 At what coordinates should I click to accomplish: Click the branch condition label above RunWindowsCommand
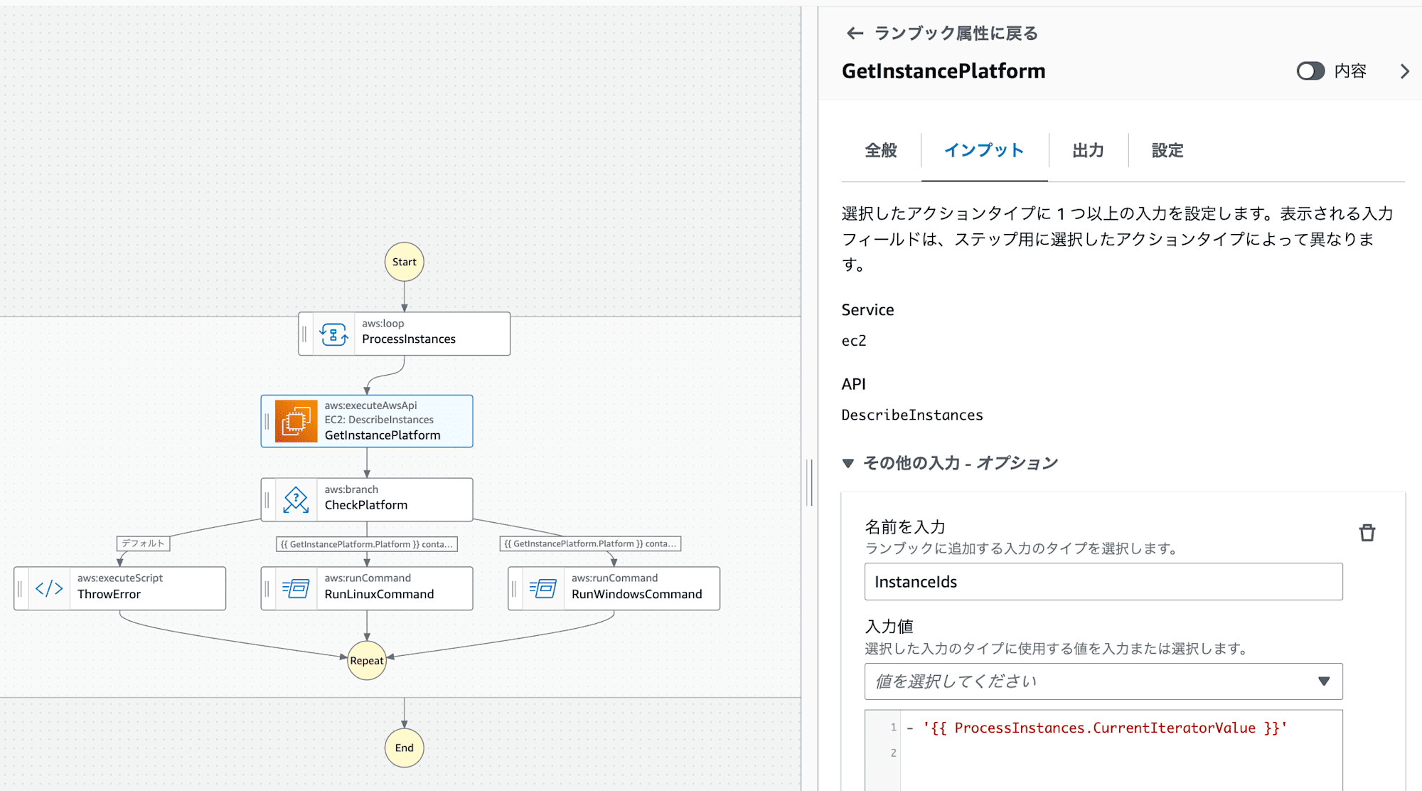click(591, 543)
